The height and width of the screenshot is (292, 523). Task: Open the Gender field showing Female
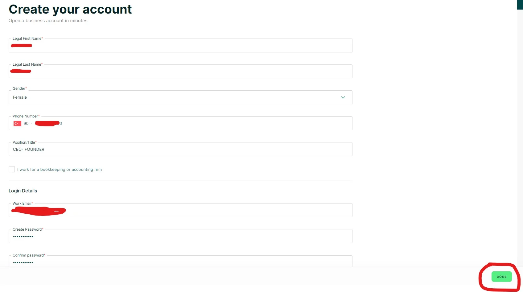[x=180, y=97]
